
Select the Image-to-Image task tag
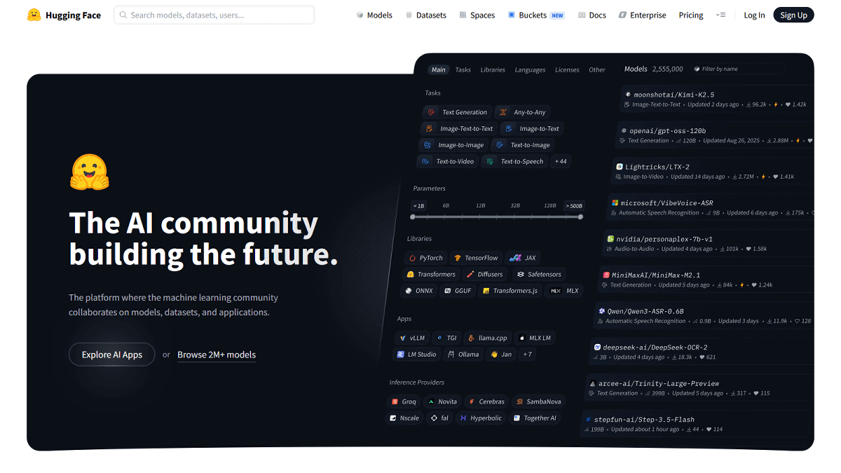(453, 145)
